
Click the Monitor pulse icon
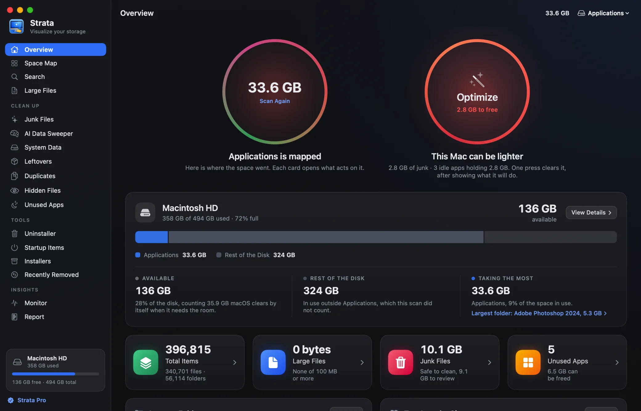pyautogui.click(x=14, y=303)
